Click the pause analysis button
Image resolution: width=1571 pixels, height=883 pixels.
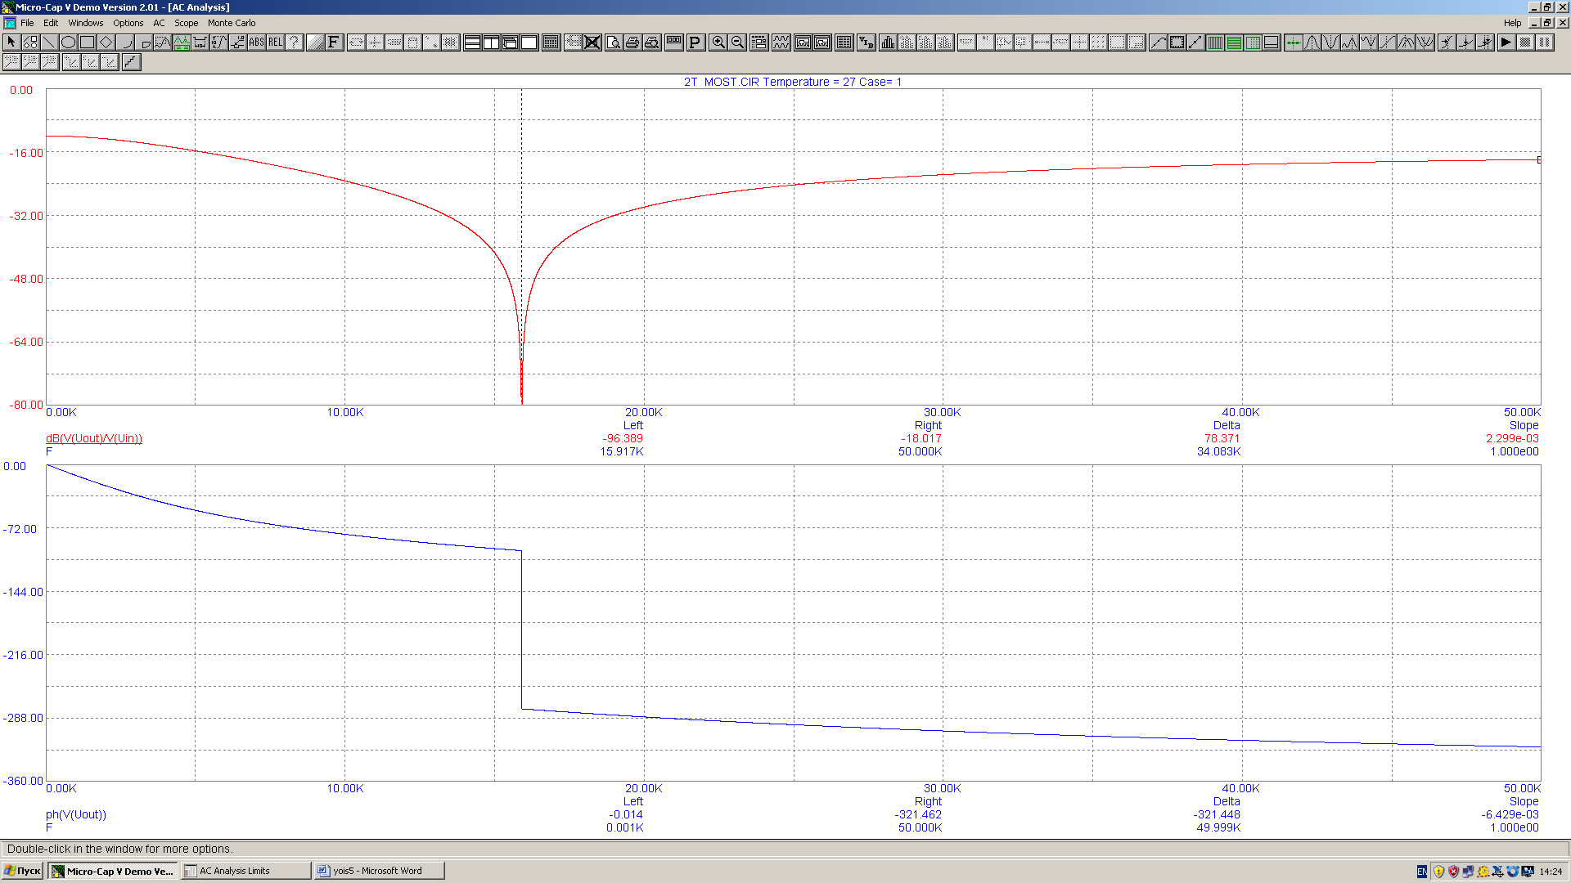1544,43
